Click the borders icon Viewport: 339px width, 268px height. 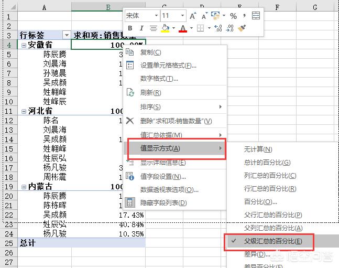[x=201, y=28]
